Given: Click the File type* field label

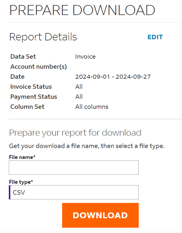Looking at the screenshot, I should coord(21,182).
